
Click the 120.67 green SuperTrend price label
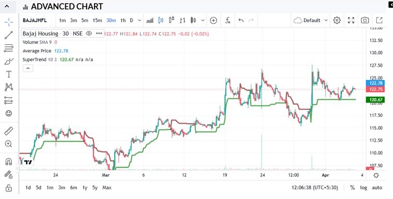pyautogui.click(x=375, y=100)
